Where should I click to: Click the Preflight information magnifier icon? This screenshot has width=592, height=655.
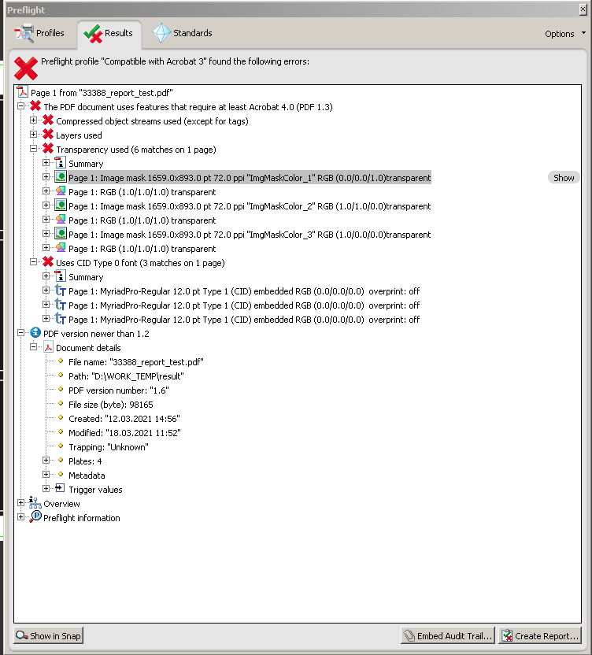[x=35, y=517]
